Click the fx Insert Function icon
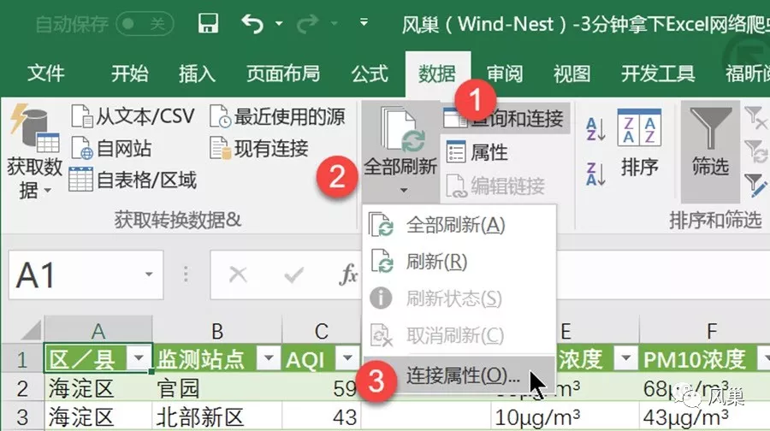 point(348,274)
